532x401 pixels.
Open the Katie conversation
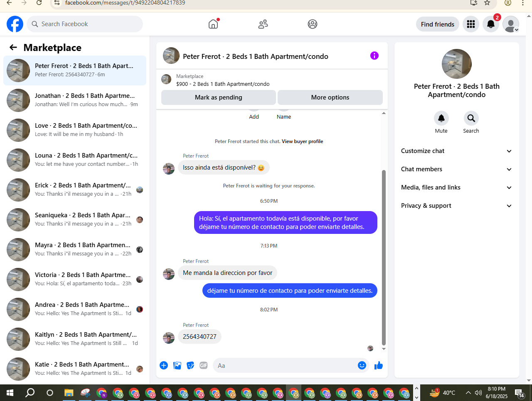[x=75, y=369]
